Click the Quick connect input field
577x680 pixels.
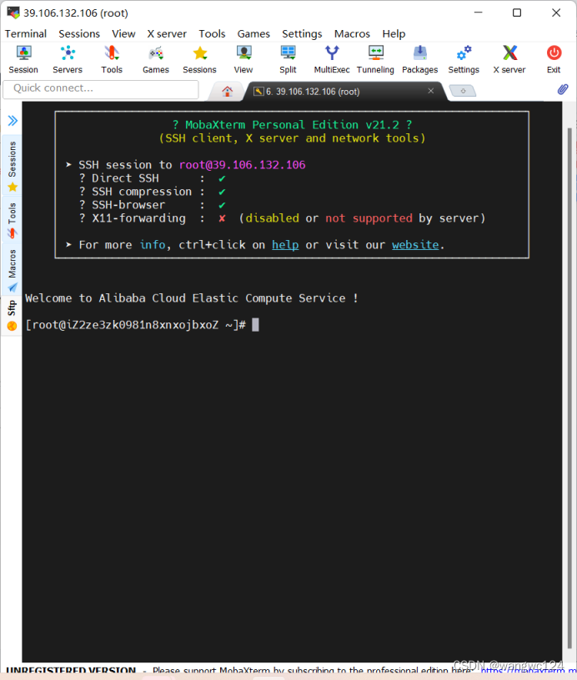coord(101,88)
